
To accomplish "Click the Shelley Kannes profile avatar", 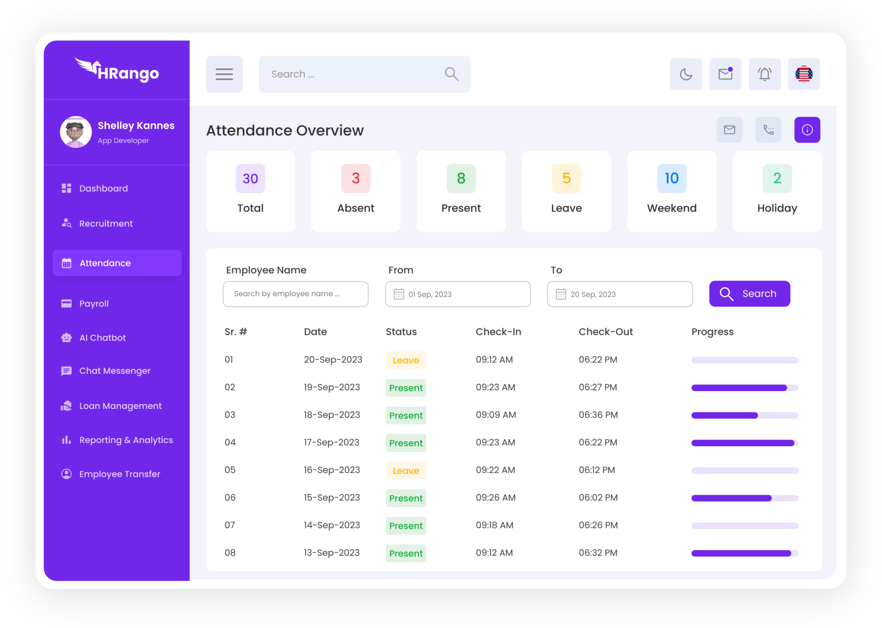I will pos(76,132).
